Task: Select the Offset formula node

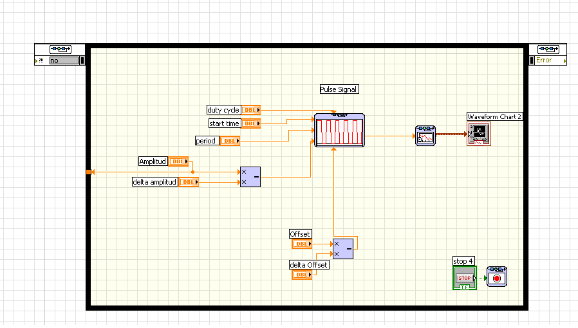Action: (x=342, y=249)
